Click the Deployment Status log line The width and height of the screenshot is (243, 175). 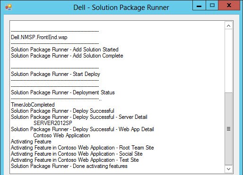click(63, 92)
